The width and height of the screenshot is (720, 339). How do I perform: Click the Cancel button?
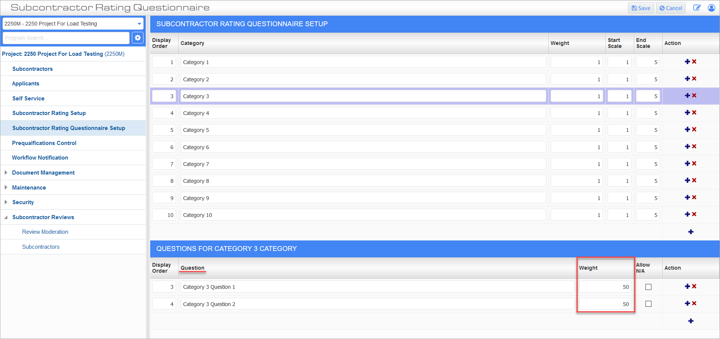click(x=671, y=8)
